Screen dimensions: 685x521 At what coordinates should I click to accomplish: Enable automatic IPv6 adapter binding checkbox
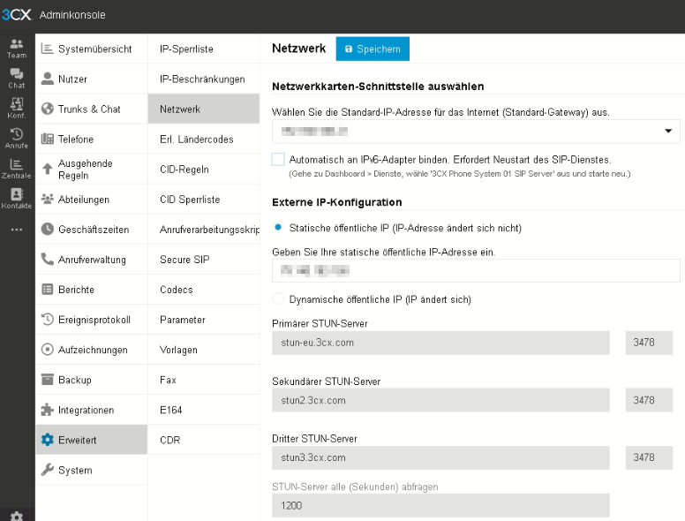pos(279,160)
